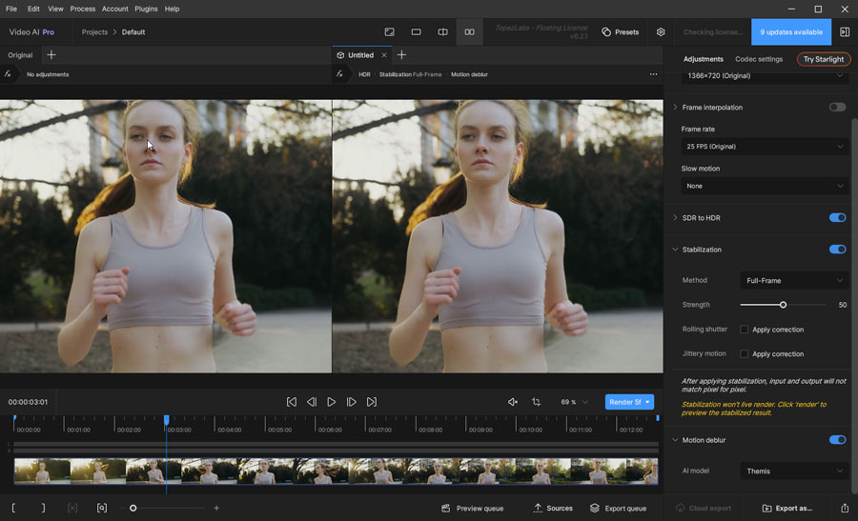Open the 1366×720 (Original) resolution dropdown

coord(765,76)
